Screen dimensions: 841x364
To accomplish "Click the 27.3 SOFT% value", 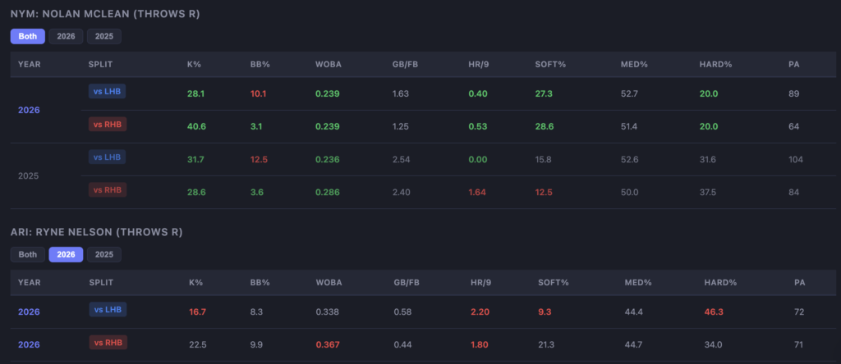I will pos(544,93).
